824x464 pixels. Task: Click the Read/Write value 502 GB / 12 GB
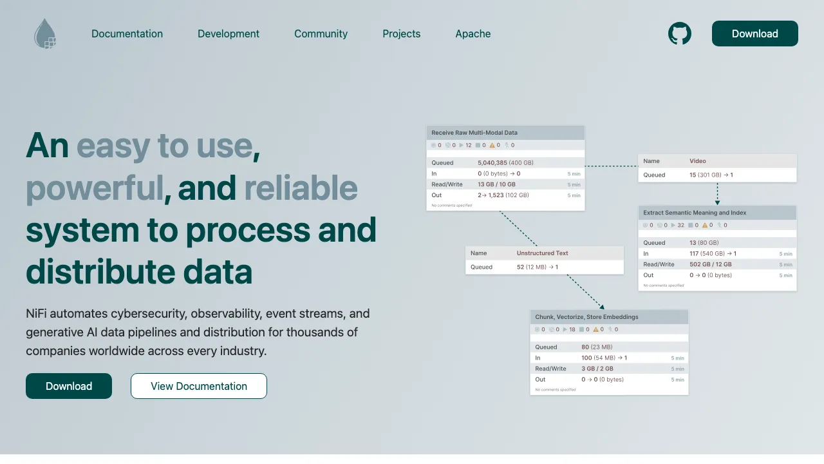point(711,264)
